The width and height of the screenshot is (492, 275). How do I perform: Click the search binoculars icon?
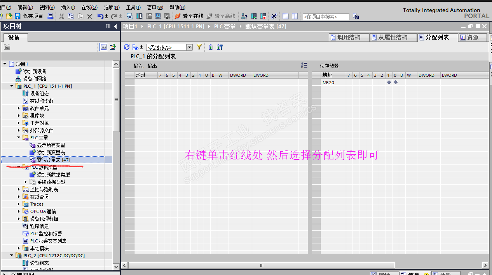pos(356,17)
